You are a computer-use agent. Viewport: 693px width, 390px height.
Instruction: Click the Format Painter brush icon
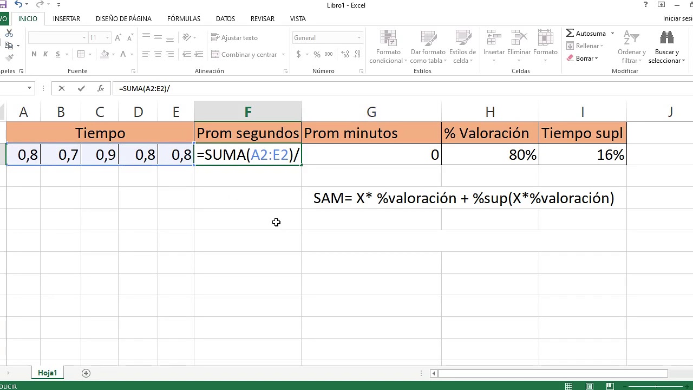[x=9, y=57]
